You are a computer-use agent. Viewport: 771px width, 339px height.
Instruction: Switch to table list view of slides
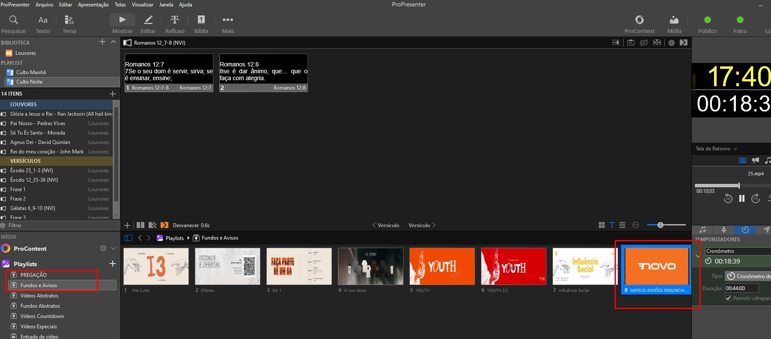pos(622,225)
